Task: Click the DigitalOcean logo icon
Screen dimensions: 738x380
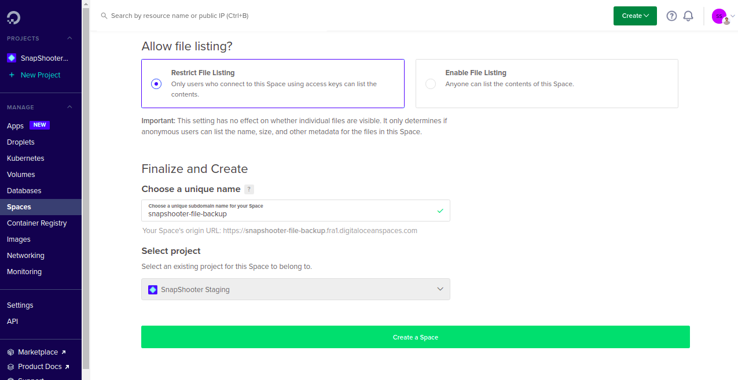Action: tap(14, 17)
